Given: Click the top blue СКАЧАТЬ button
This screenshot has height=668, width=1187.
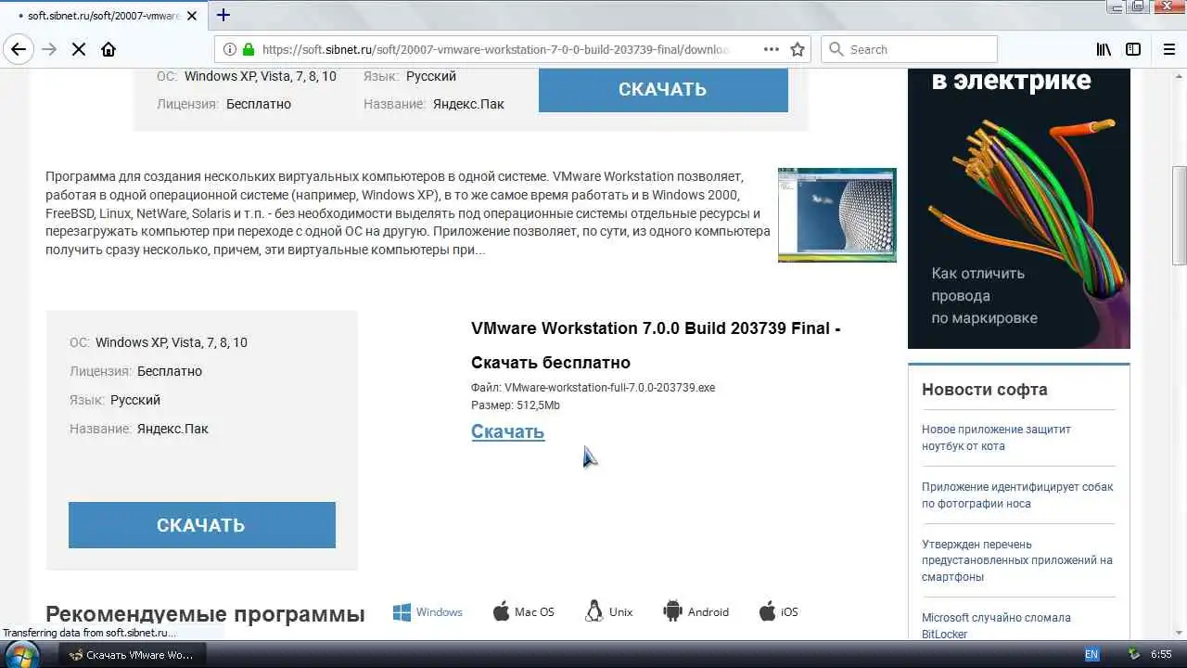Looking at the screenshot, I should pos(663,89).
